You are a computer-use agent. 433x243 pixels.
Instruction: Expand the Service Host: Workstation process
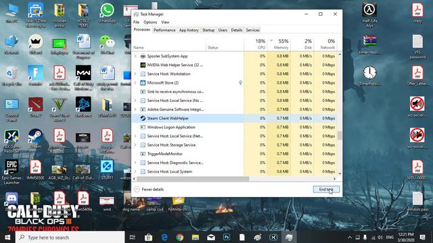(135, 74)
